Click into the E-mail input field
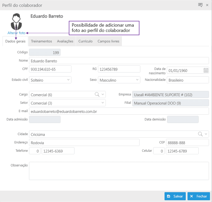Image resolution: width=212 pixels, height=202 pixels. pyautogui.click(x=119, y=111)
